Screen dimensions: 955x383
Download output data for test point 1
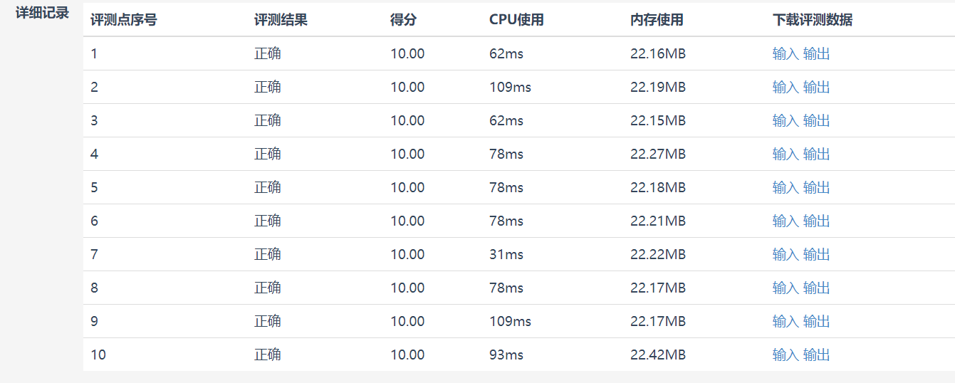tap(817, 54)
